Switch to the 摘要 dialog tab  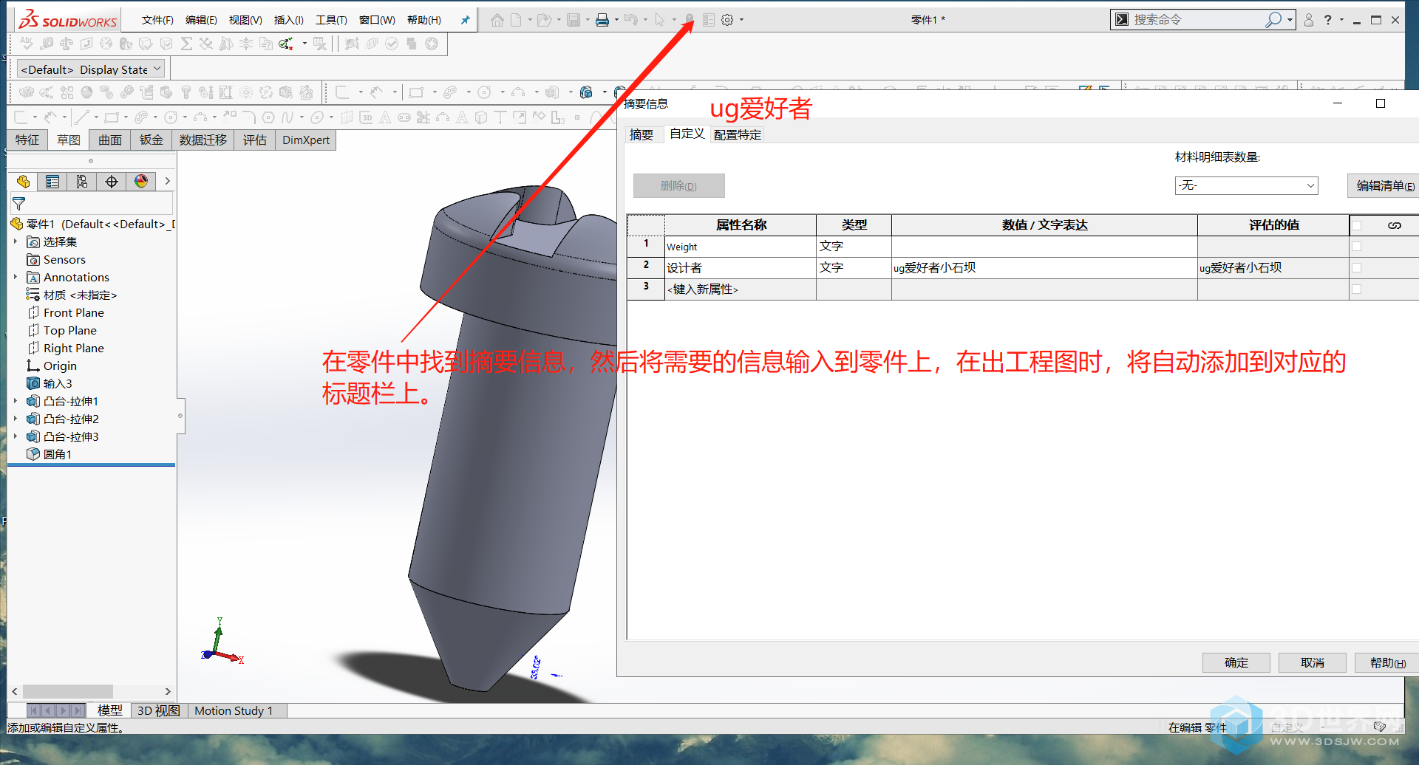[x=642, y=134]
